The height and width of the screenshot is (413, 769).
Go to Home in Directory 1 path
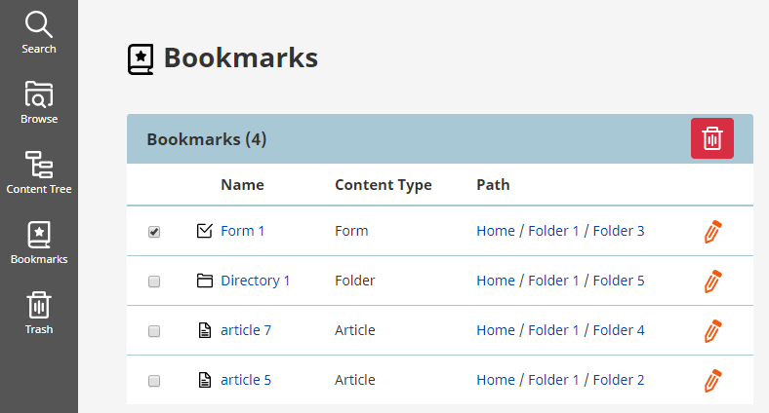pos(496,281)
